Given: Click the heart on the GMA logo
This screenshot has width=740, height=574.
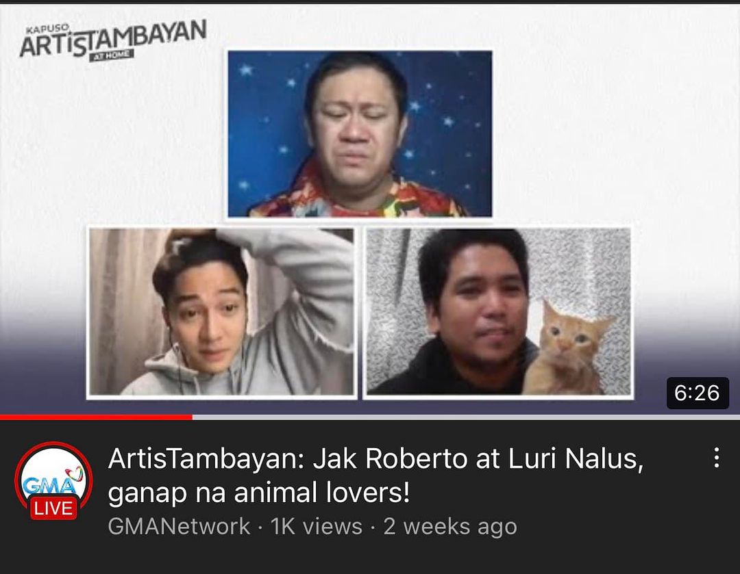Looking at the screenshot, I should tap(74, 473).
